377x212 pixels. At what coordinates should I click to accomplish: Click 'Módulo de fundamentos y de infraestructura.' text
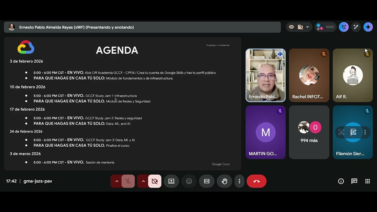140,78
